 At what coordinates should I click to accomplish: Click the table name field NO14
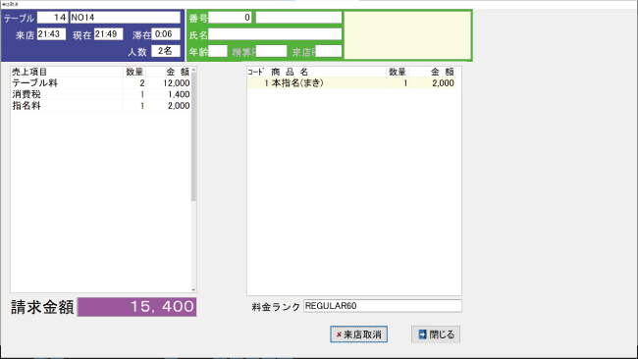click(x=125, y=18)
